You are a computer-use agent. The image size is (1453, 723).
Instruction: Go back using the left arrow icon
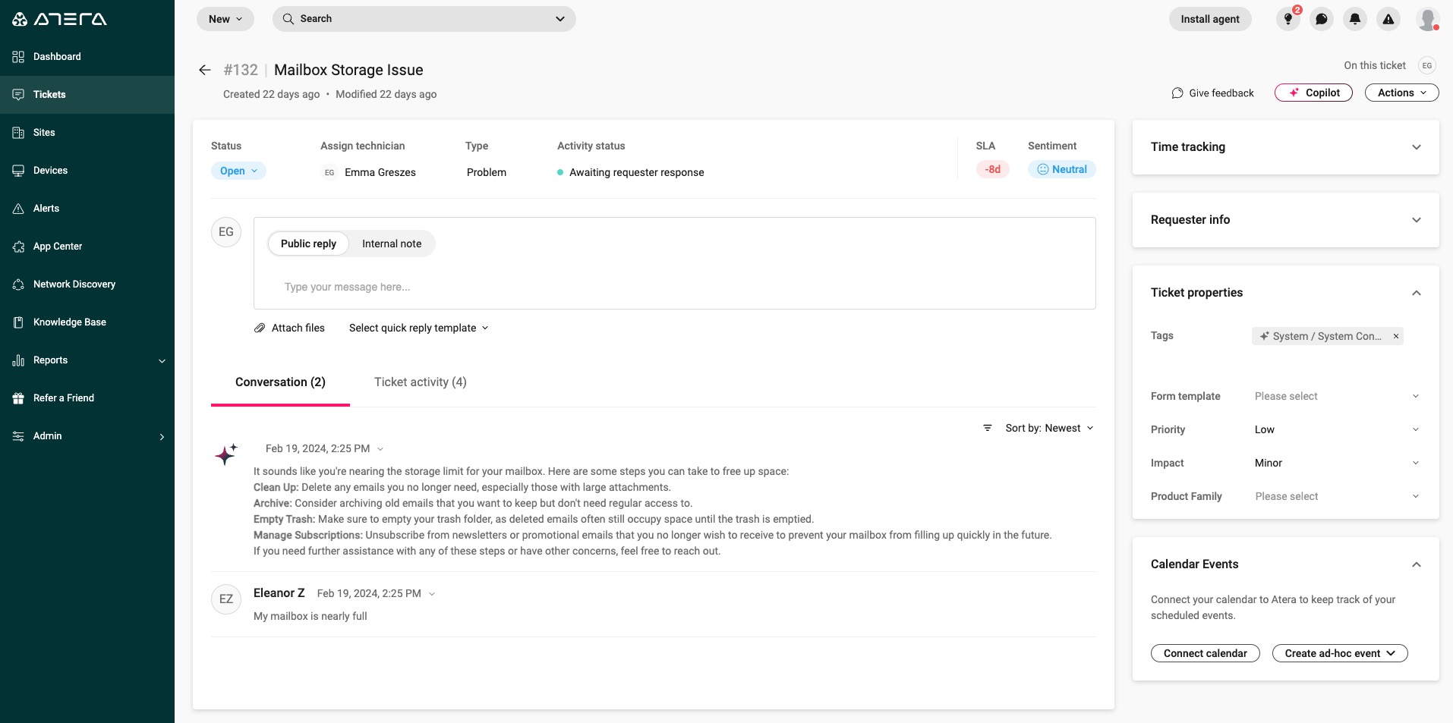pos(204,70)
